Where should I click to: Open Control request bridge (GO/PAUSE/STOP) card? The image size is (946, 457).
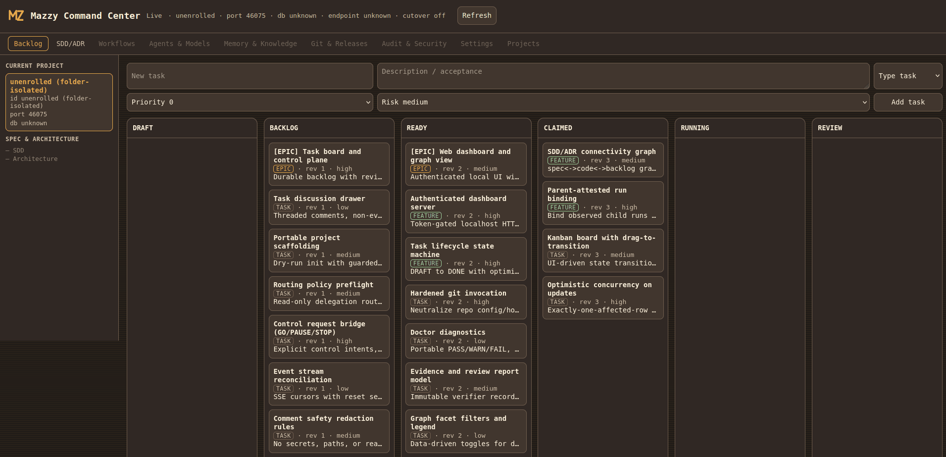pyautogui.click(x=329, y=336)
